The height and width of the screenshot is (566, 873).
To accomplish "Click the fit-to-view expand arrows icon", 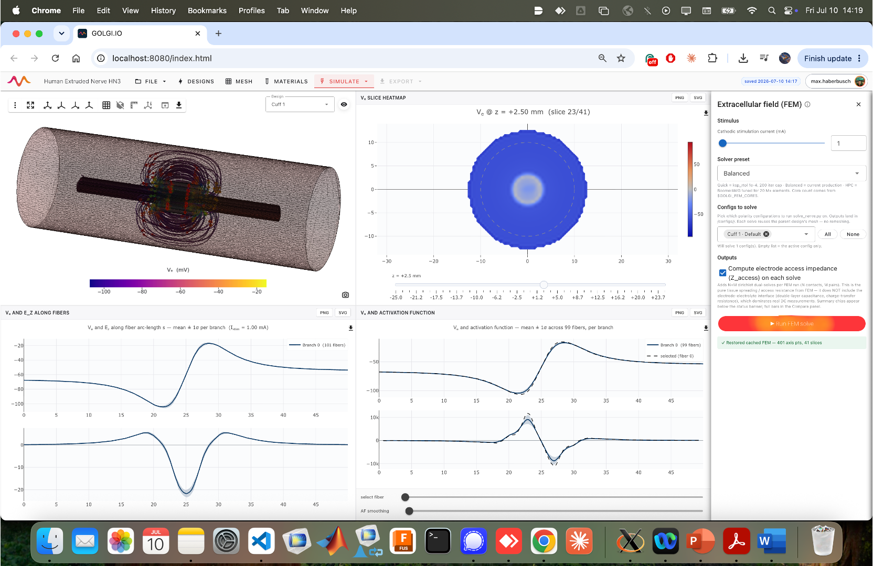I will pos(30,105).
